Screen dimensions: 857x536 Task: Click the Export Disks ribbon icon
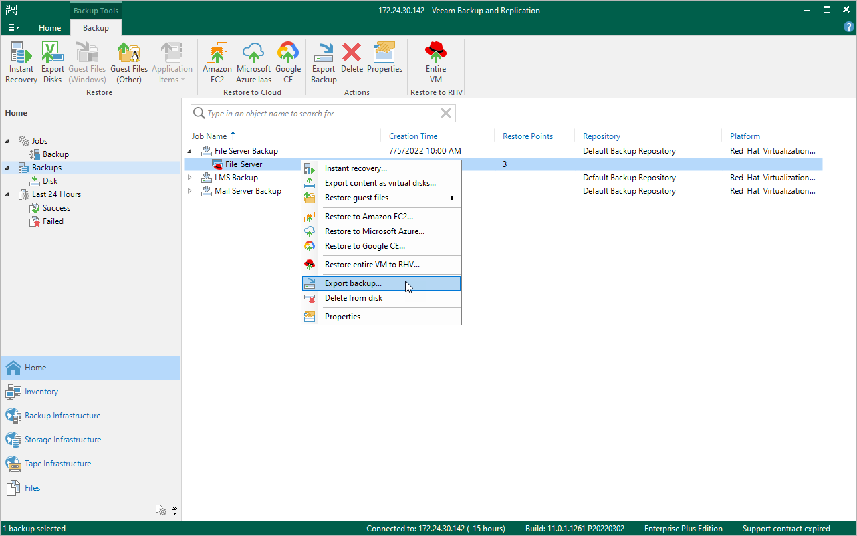pos(53,63)
